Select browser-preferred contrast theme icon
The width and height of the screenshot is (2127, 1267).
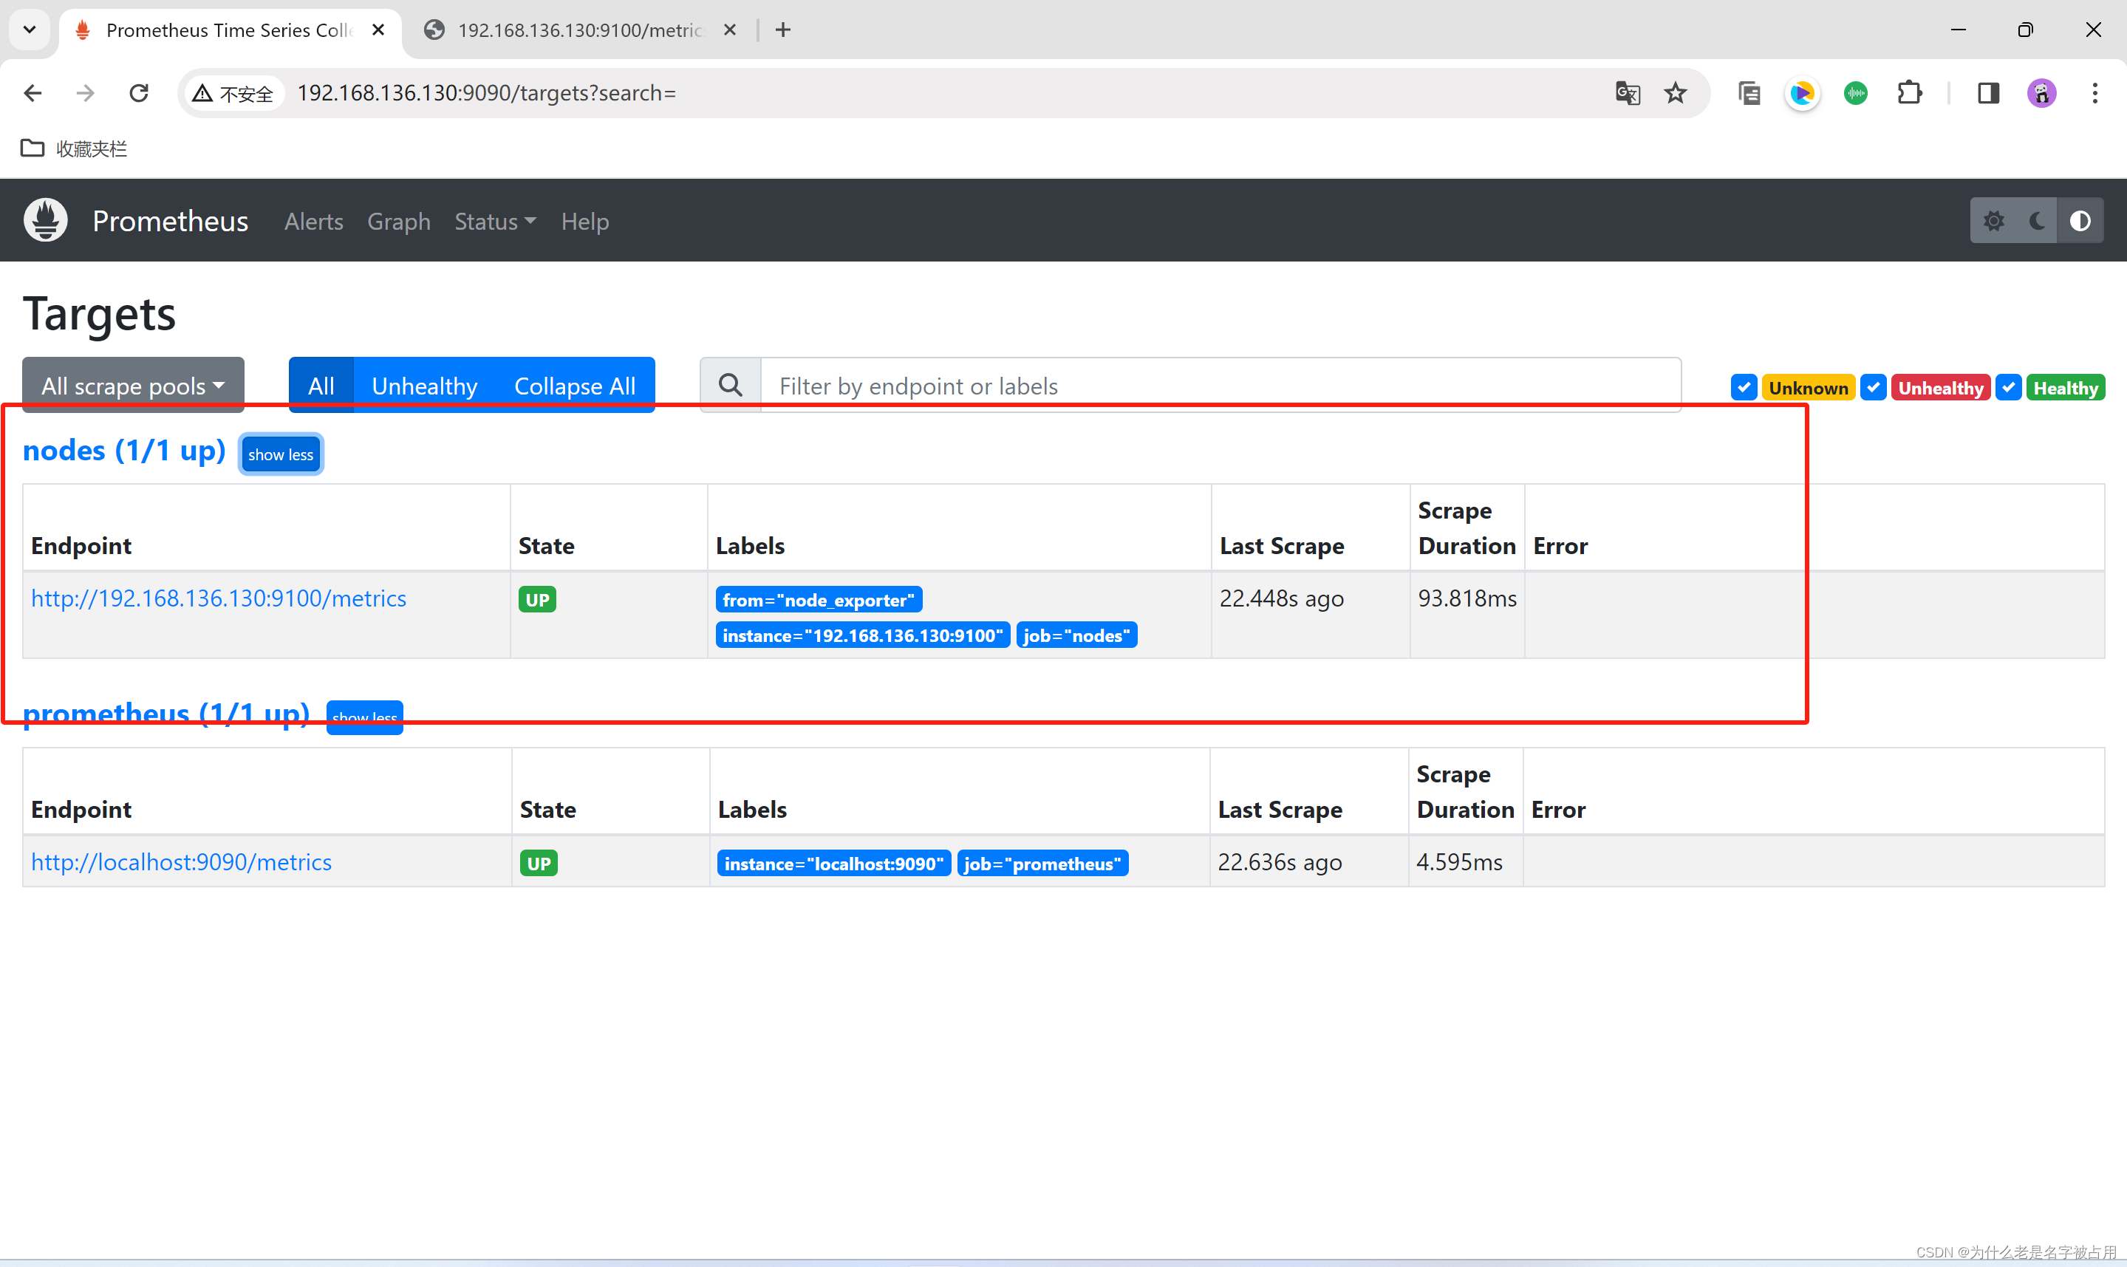click(x=2080, y=221)
